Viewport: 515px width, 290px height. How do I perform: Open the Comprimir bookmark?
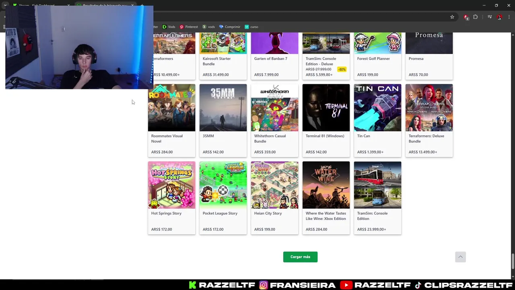[229, 27]
